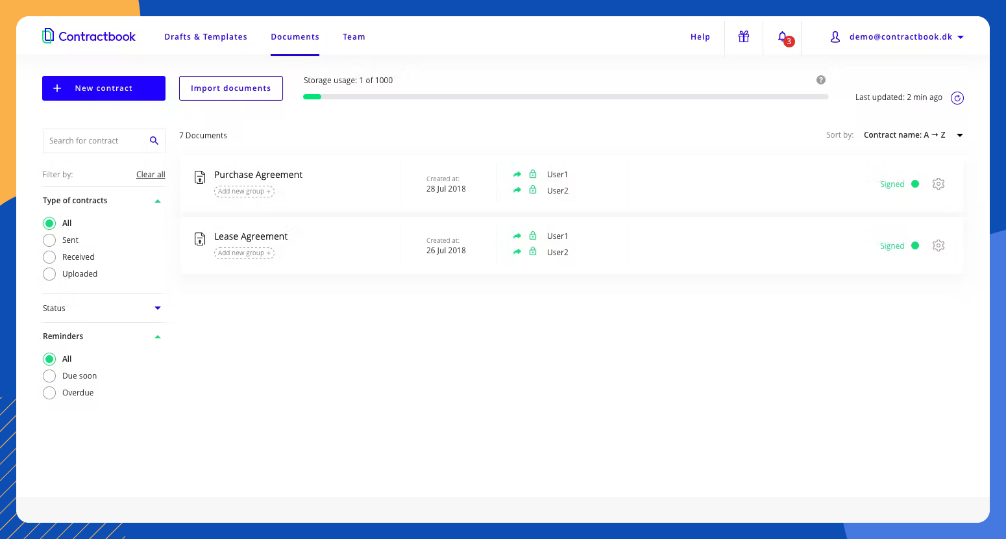Expand the Status filter section
The image size is (1006, 539).
(x=157, y=308)
